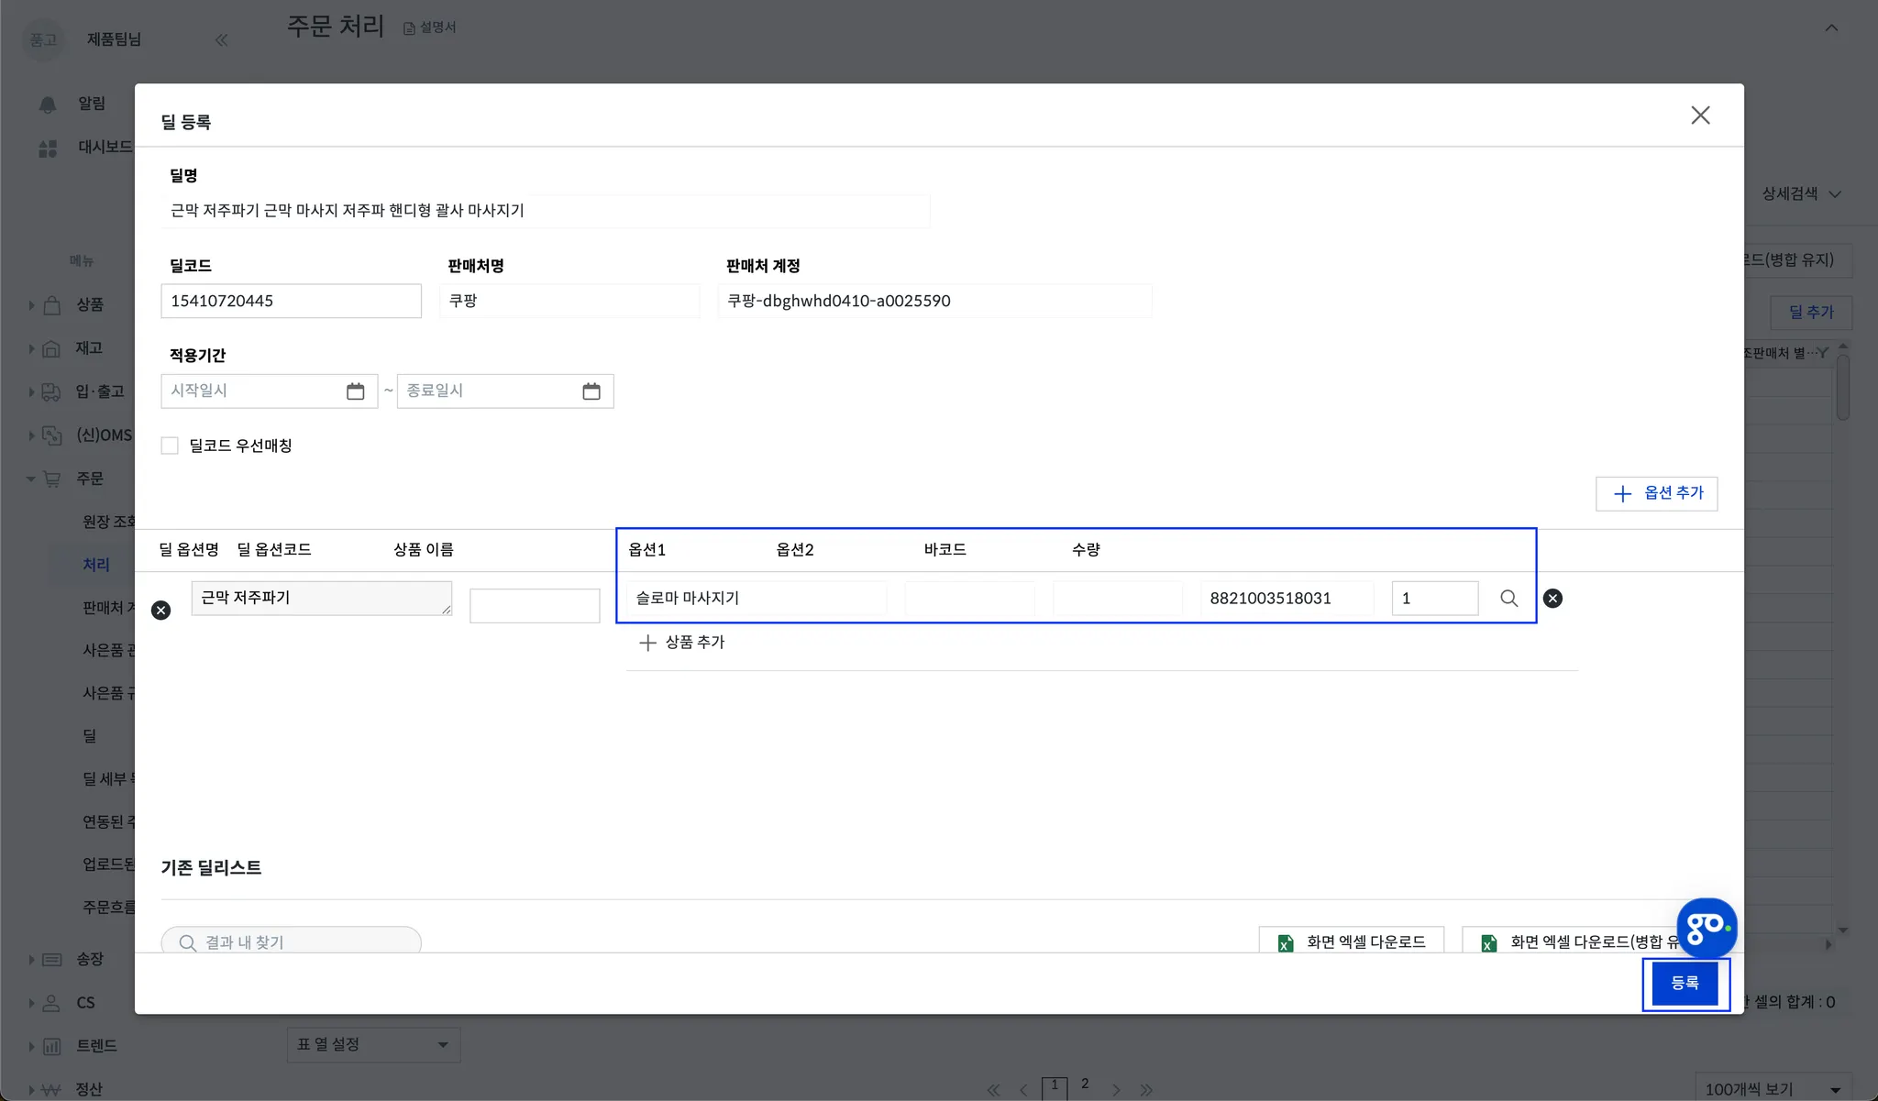The height and width of the screenshot is (1101, 1878).
Task: Toggle the 딜코드 우선매칭 checkbox
Action: coord(170,446)
